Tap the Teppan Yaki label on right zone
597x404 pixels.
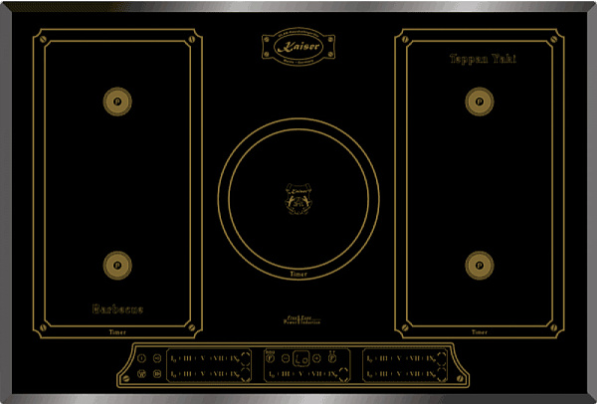click(x=482, y=60)
